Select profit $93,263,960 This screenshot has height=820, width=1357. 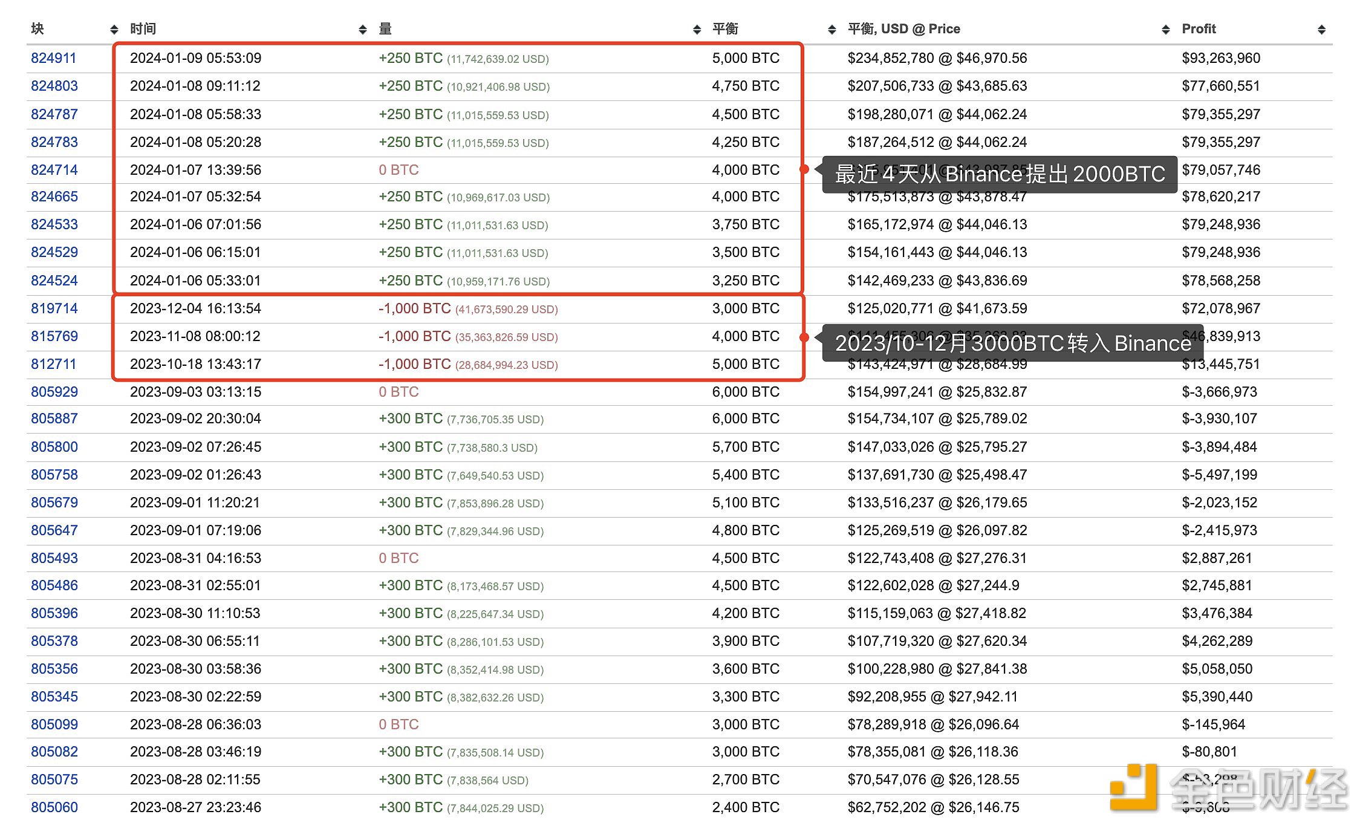(x=1221, y=58)
